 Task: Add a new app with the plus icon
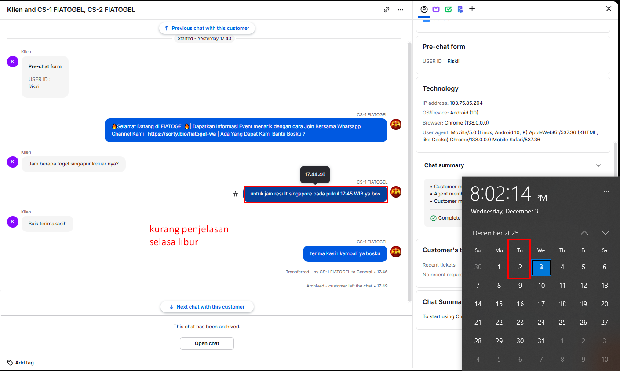point(472,9)
